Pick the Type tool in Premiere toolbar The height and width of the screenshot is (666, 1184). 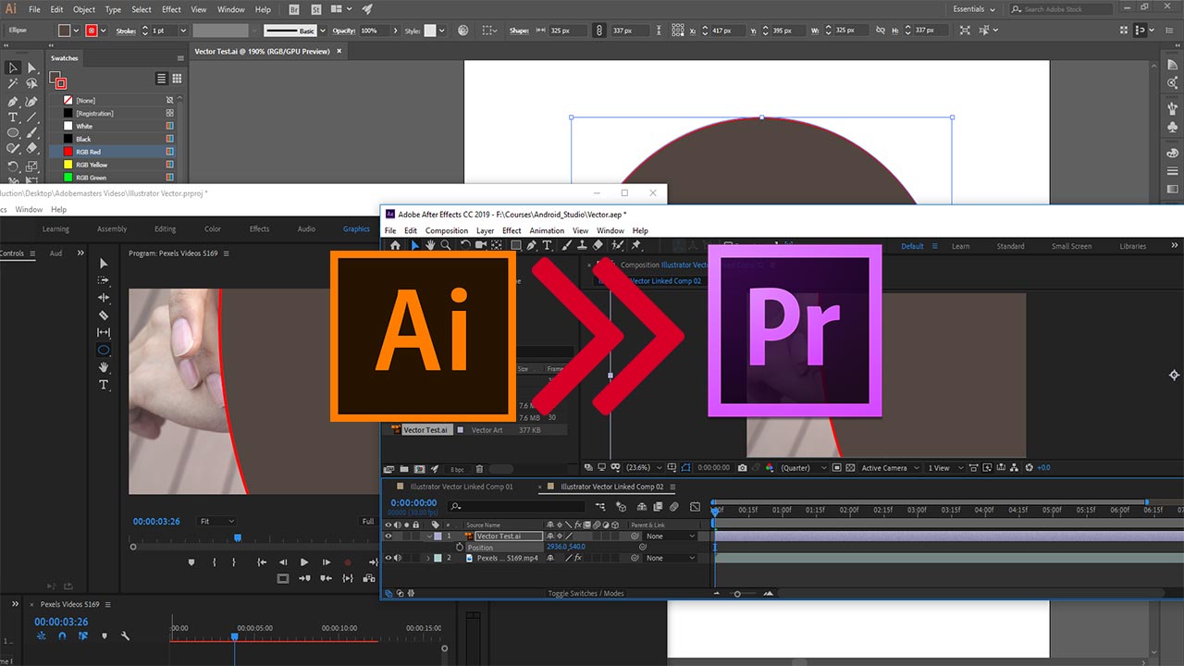click(x=104, y=385)
